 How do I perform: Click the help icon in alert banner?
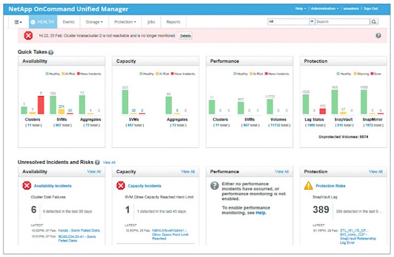click(x=378, y=36)
